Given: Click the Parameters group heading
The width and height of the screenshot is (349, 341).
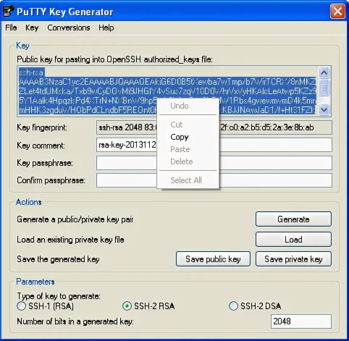Looking at the screenshot, I should click(x=35, y=282).
